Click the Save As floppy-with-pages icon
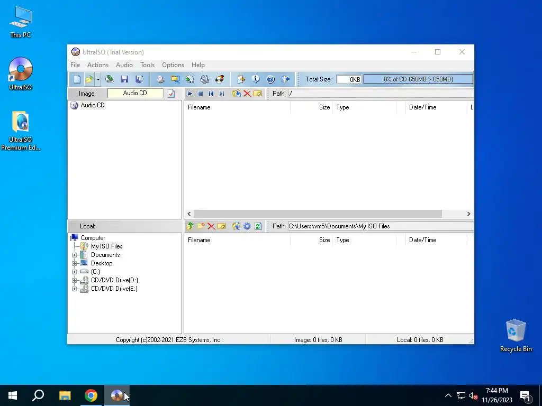542x406 pixels. [139, 79]
